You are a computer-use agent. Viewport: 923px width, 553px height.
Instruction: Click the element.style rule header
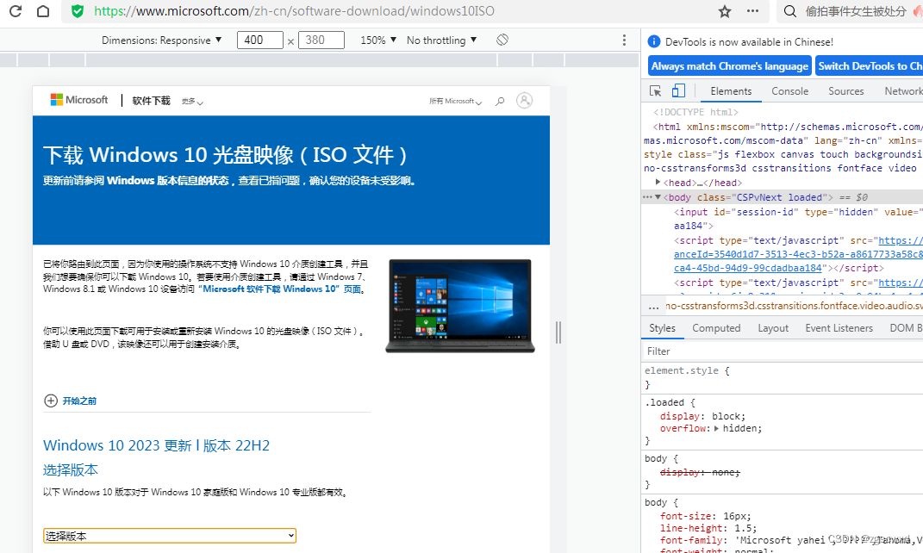(687, 370)
